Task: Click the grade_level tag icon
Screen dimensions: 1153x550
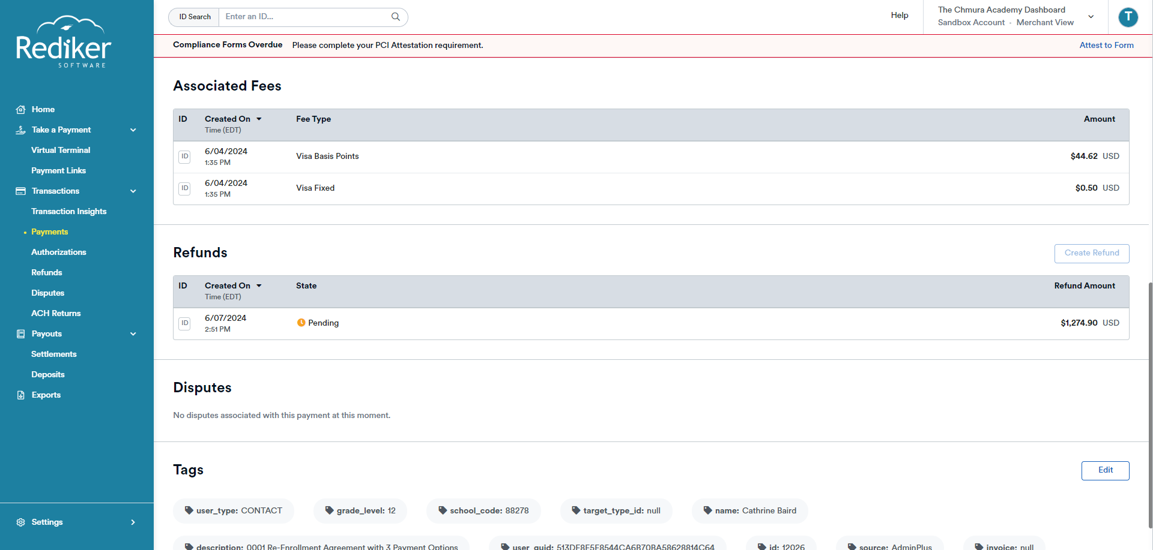Action: click(x=329, y=511)
